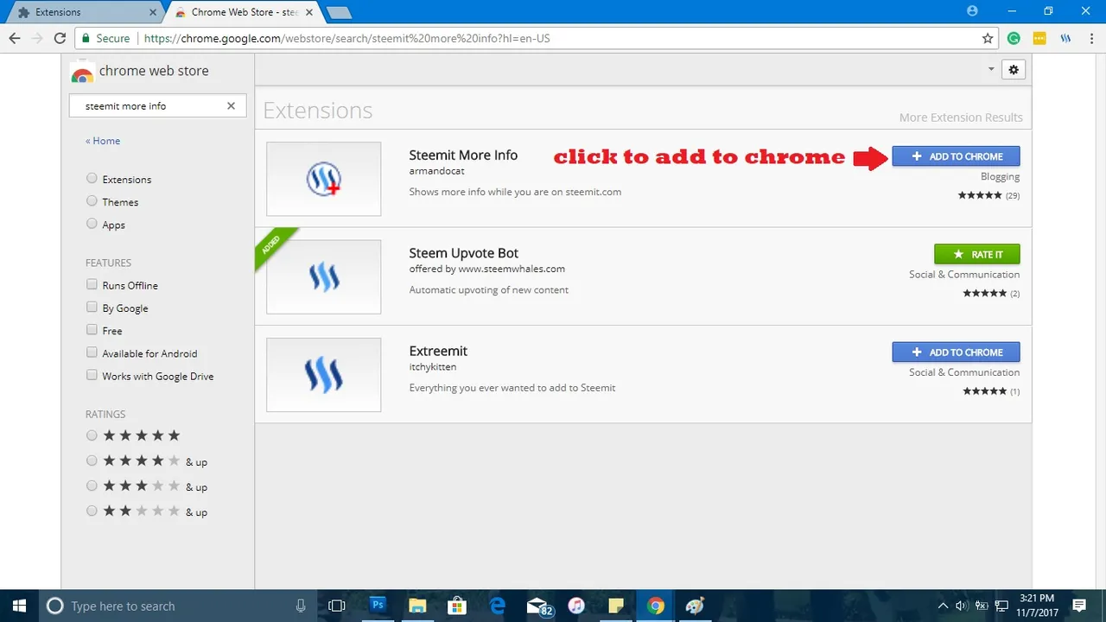Select the Themes radio filter
Screen dimensions: 1106x622
pos(92,201)
